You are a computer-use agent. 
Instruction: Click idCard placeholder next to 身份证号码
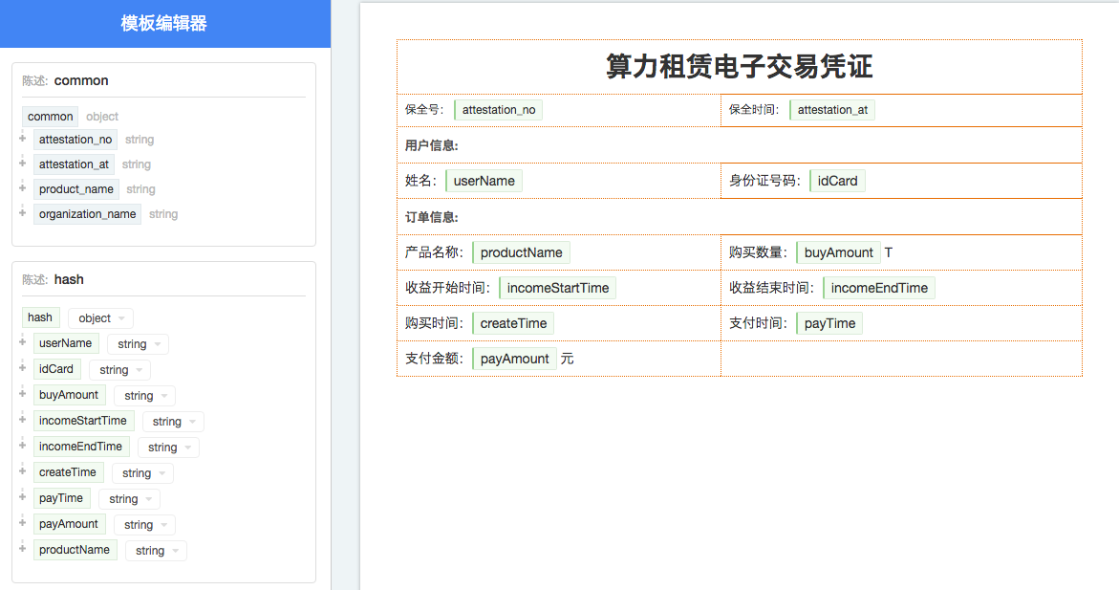click(837, 181)
